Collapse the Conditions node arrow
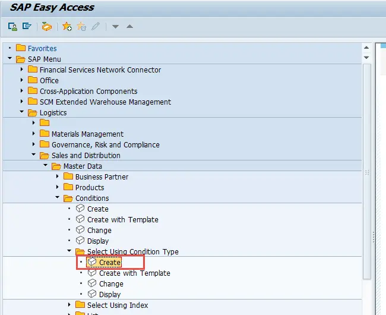The height and width of the screenshot is (315, 386). 58,197
